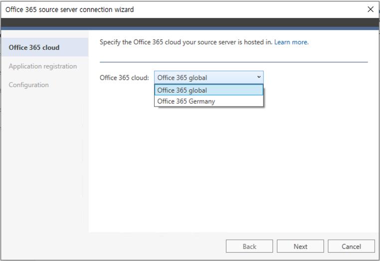Cancel the connection wizard
The height and width of the screenshot is (261, 380).
[351, 246]
